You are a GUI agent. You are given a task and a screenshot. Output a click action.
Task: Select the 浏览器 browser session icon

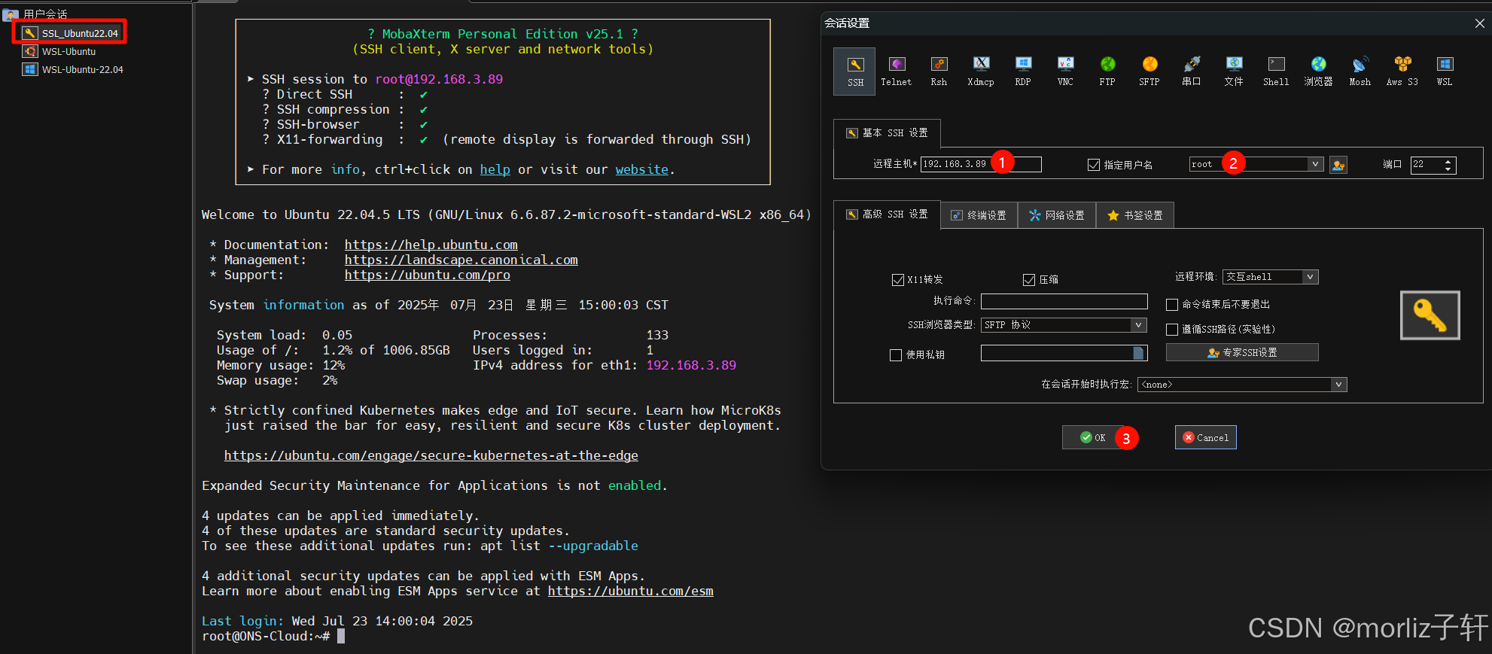click(x=1318, y=71)
